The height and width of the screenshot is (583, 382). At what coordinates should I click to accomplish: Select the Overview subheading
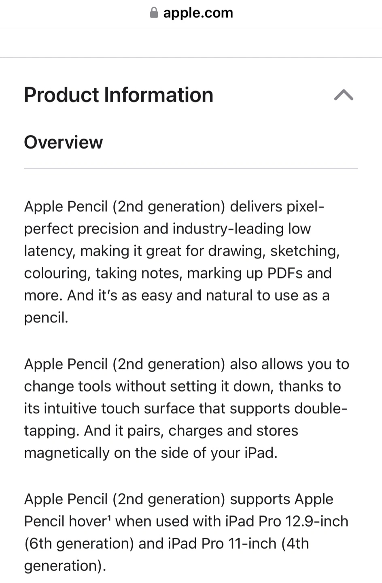[x=64, y=143]
